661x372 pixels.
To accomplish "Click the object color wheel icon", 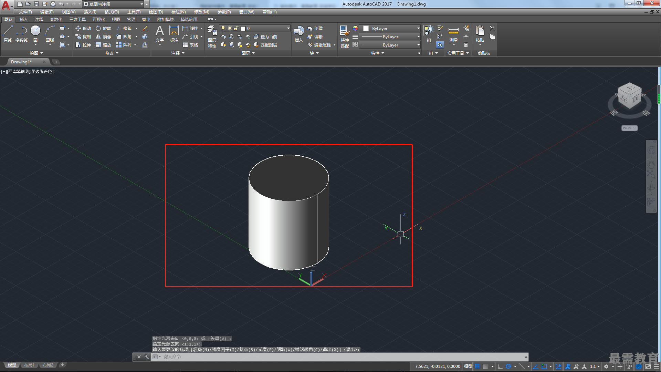I will (x=355, y=28).
